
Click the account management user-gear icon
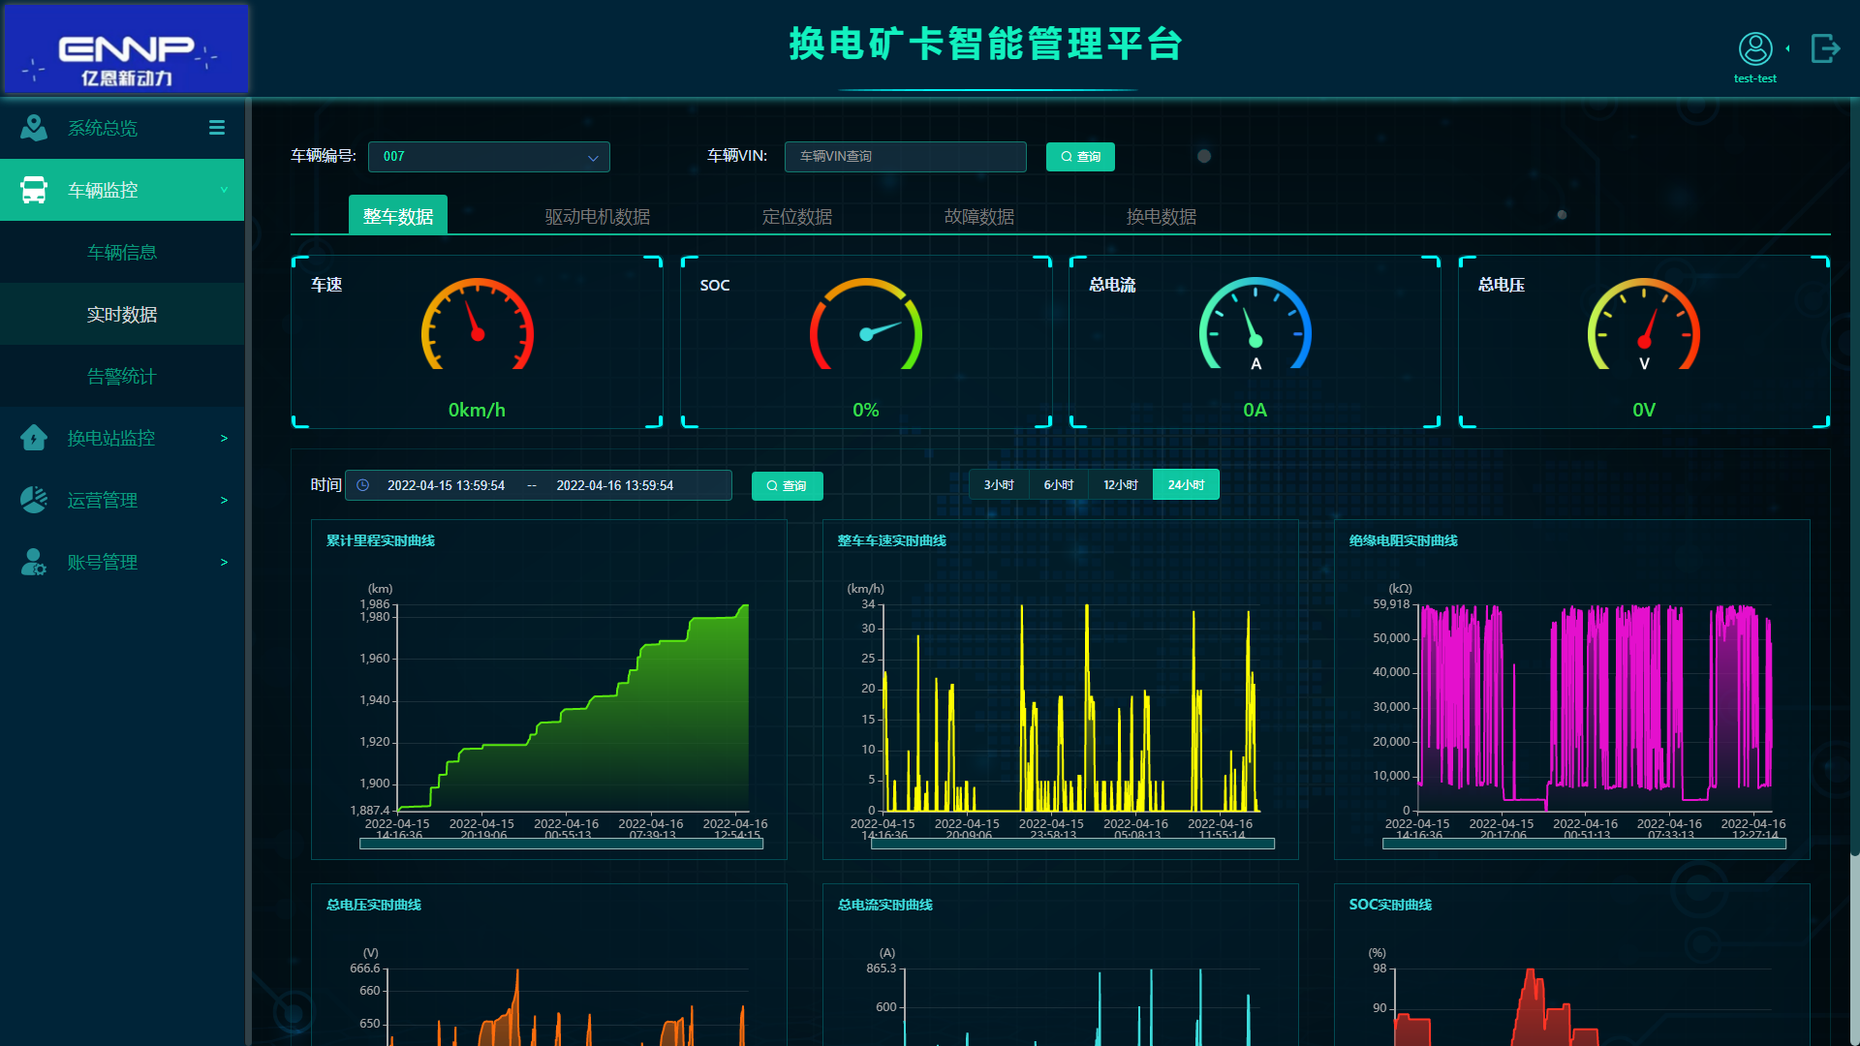click(34, 562)
